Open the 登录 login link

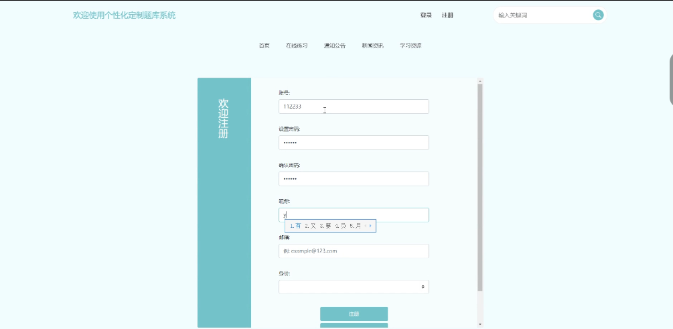tap(426, 15)
